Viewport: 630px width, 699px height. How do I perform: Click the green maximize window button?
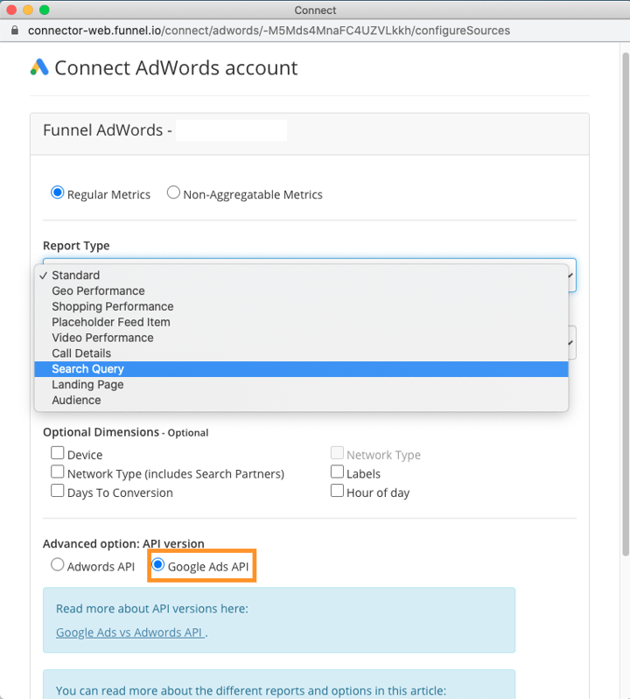click(x=44, y=10)
